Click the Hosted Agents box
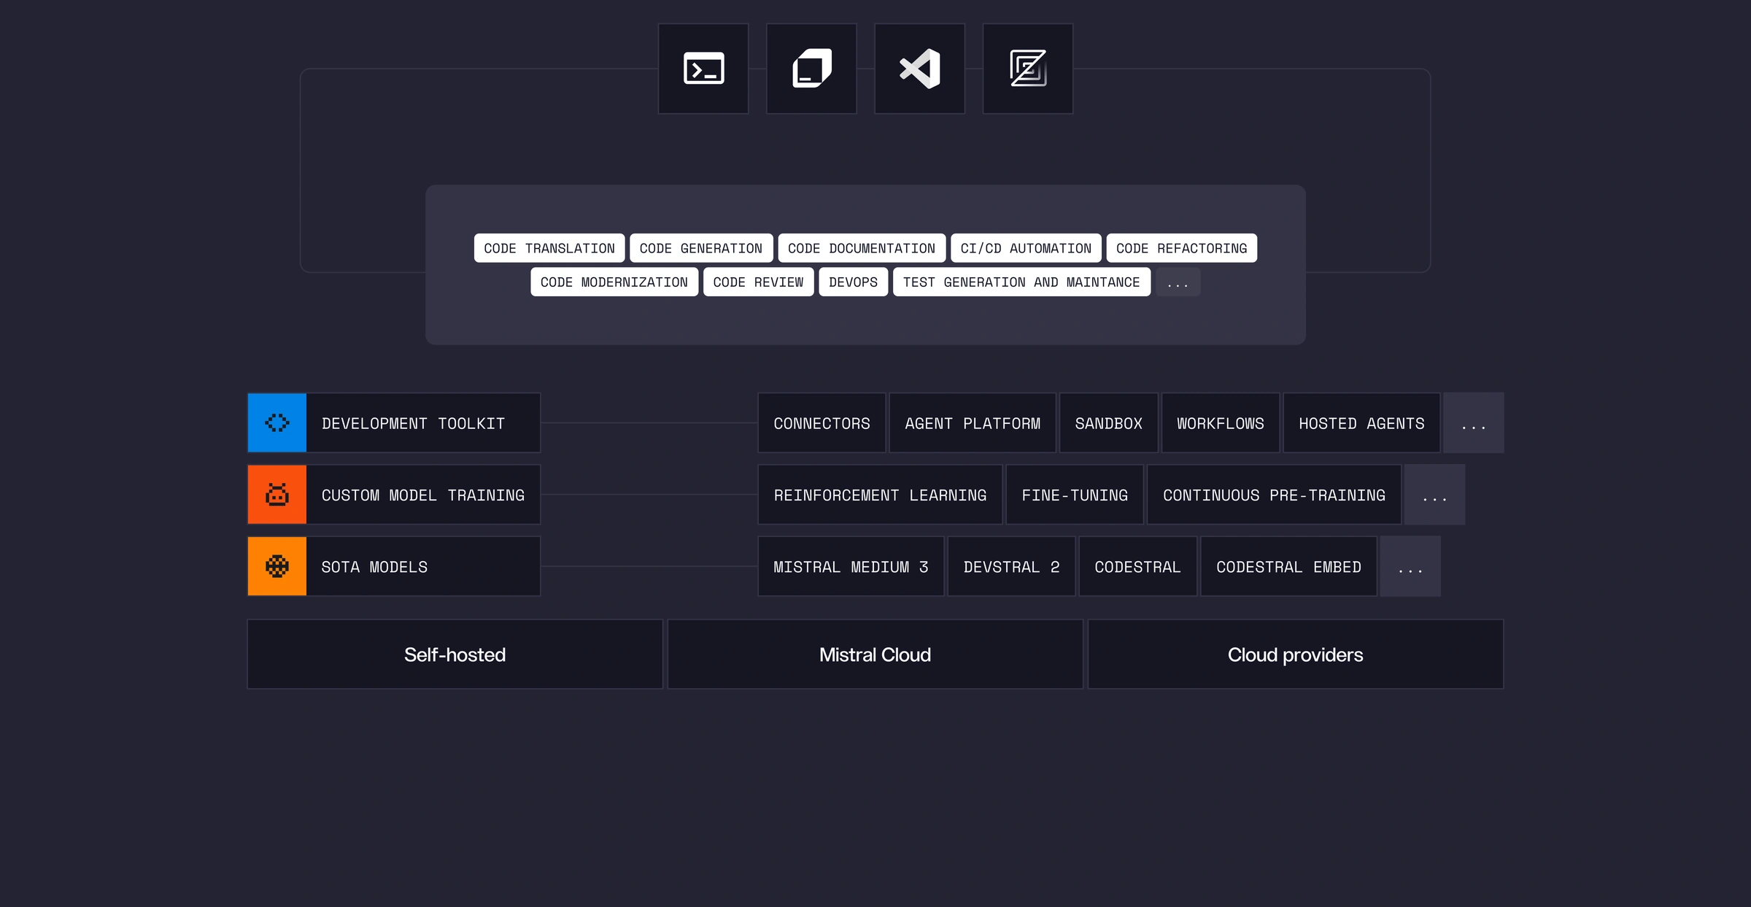Screen dimensions: 1751x907 (1361, 422)
